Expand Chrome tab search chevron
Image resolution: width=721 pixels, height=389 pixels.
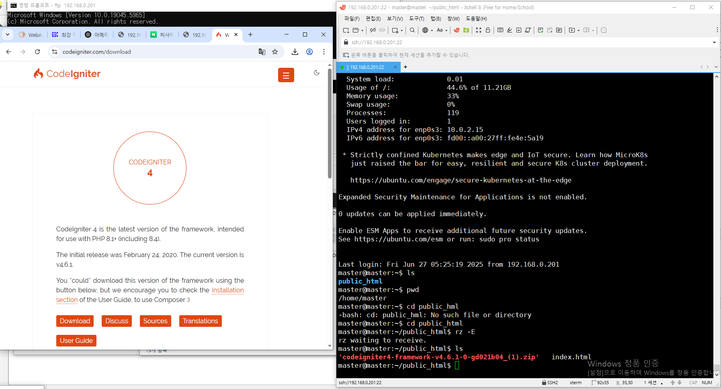pyautogui.click(x=8, y=34)
